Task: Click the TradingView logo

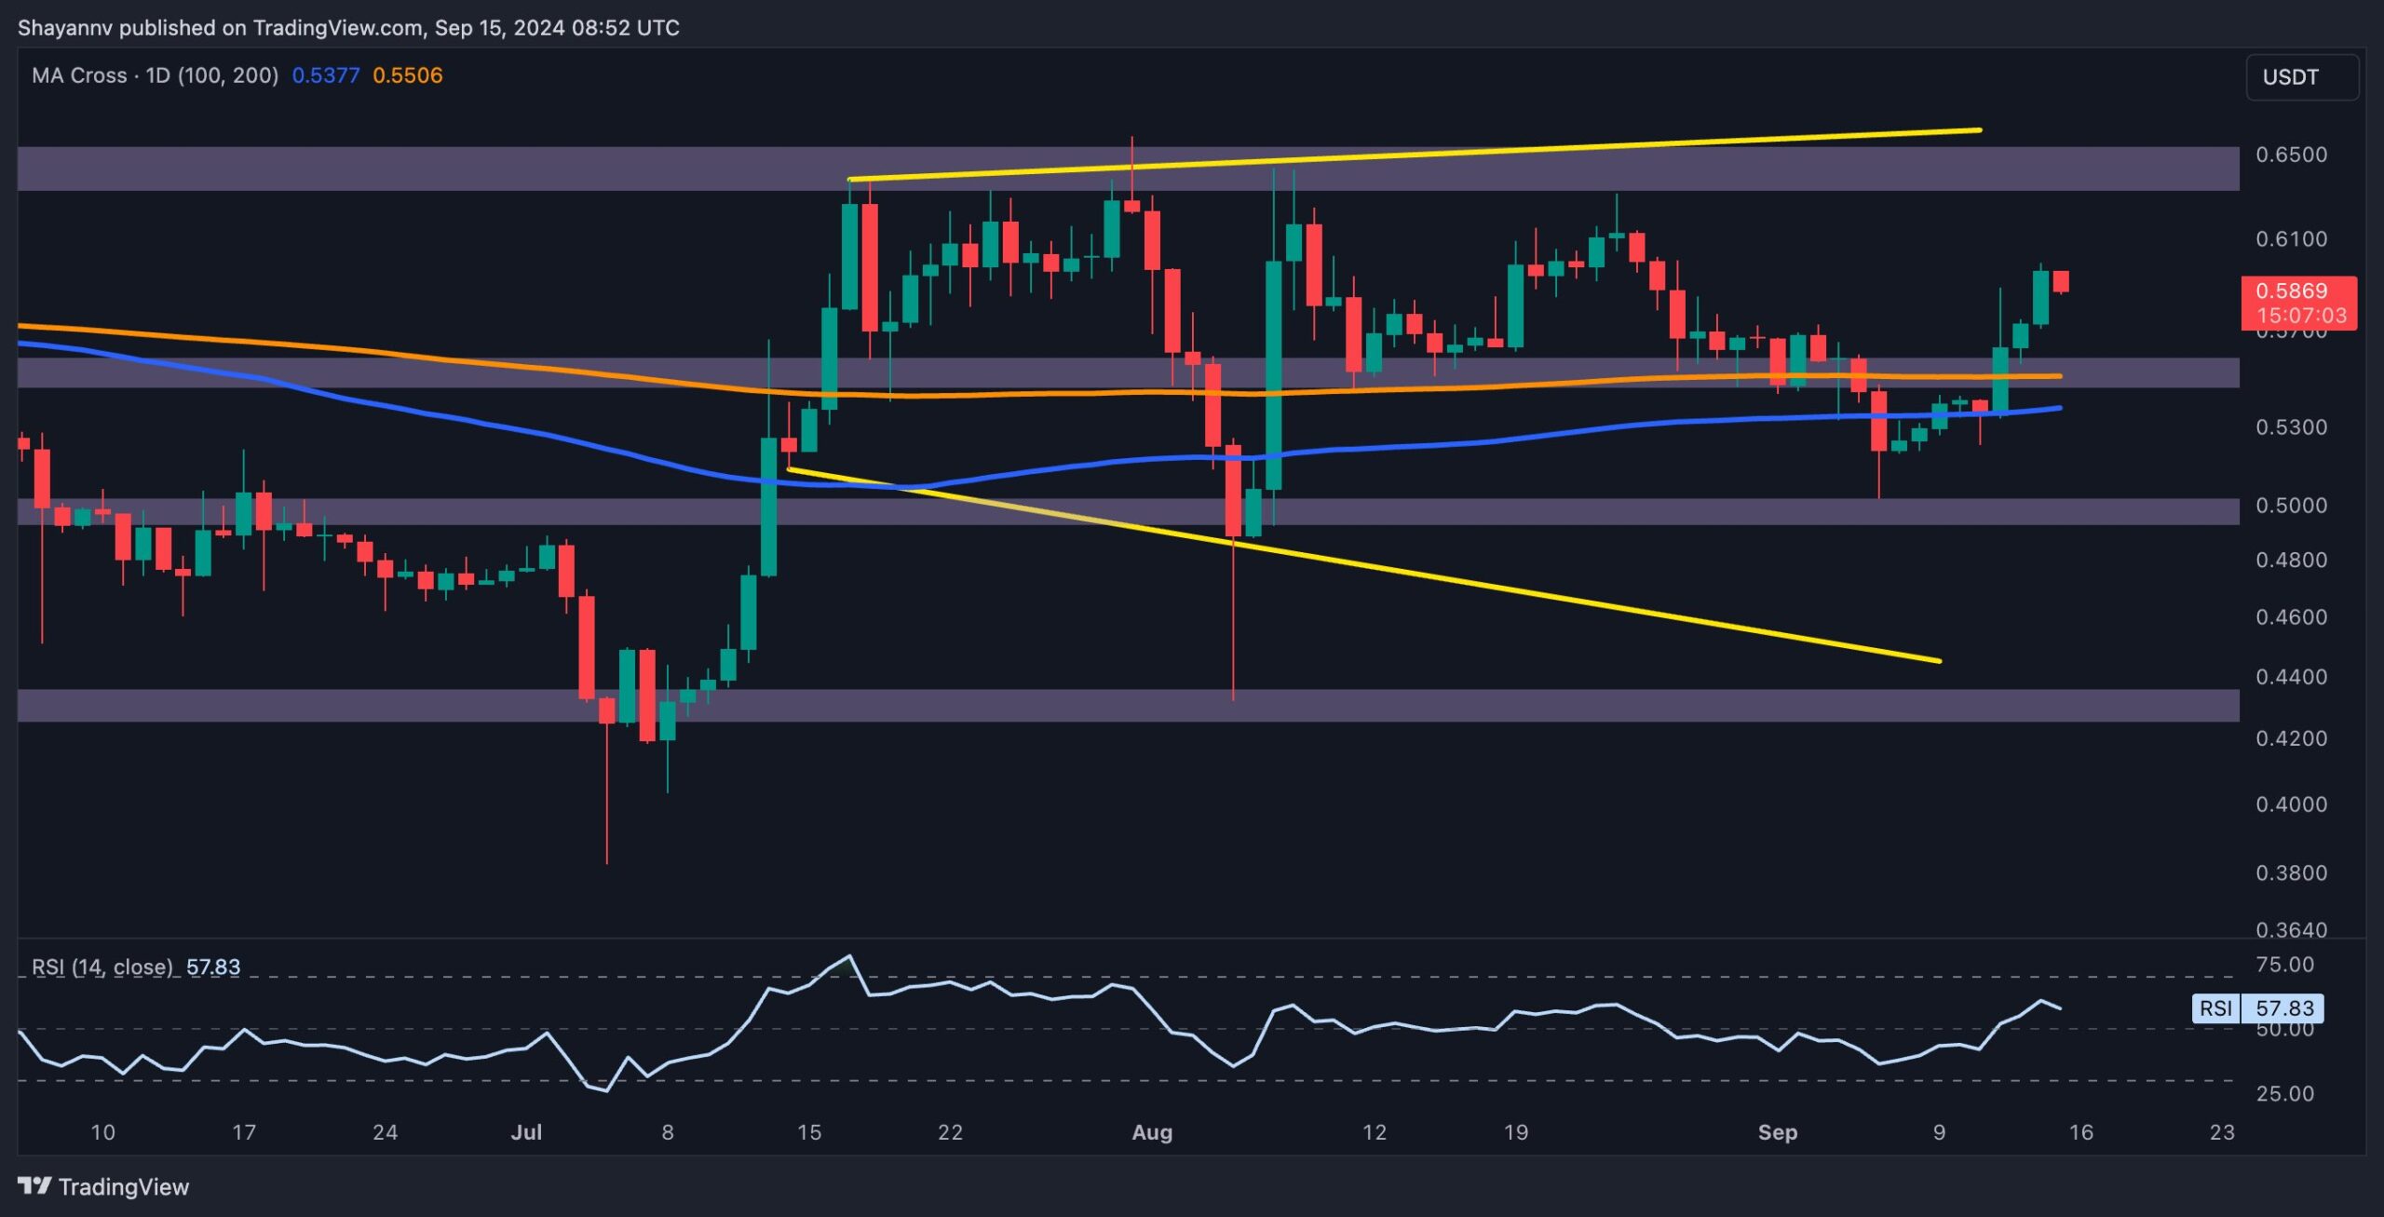Action: click(103, 1186)
